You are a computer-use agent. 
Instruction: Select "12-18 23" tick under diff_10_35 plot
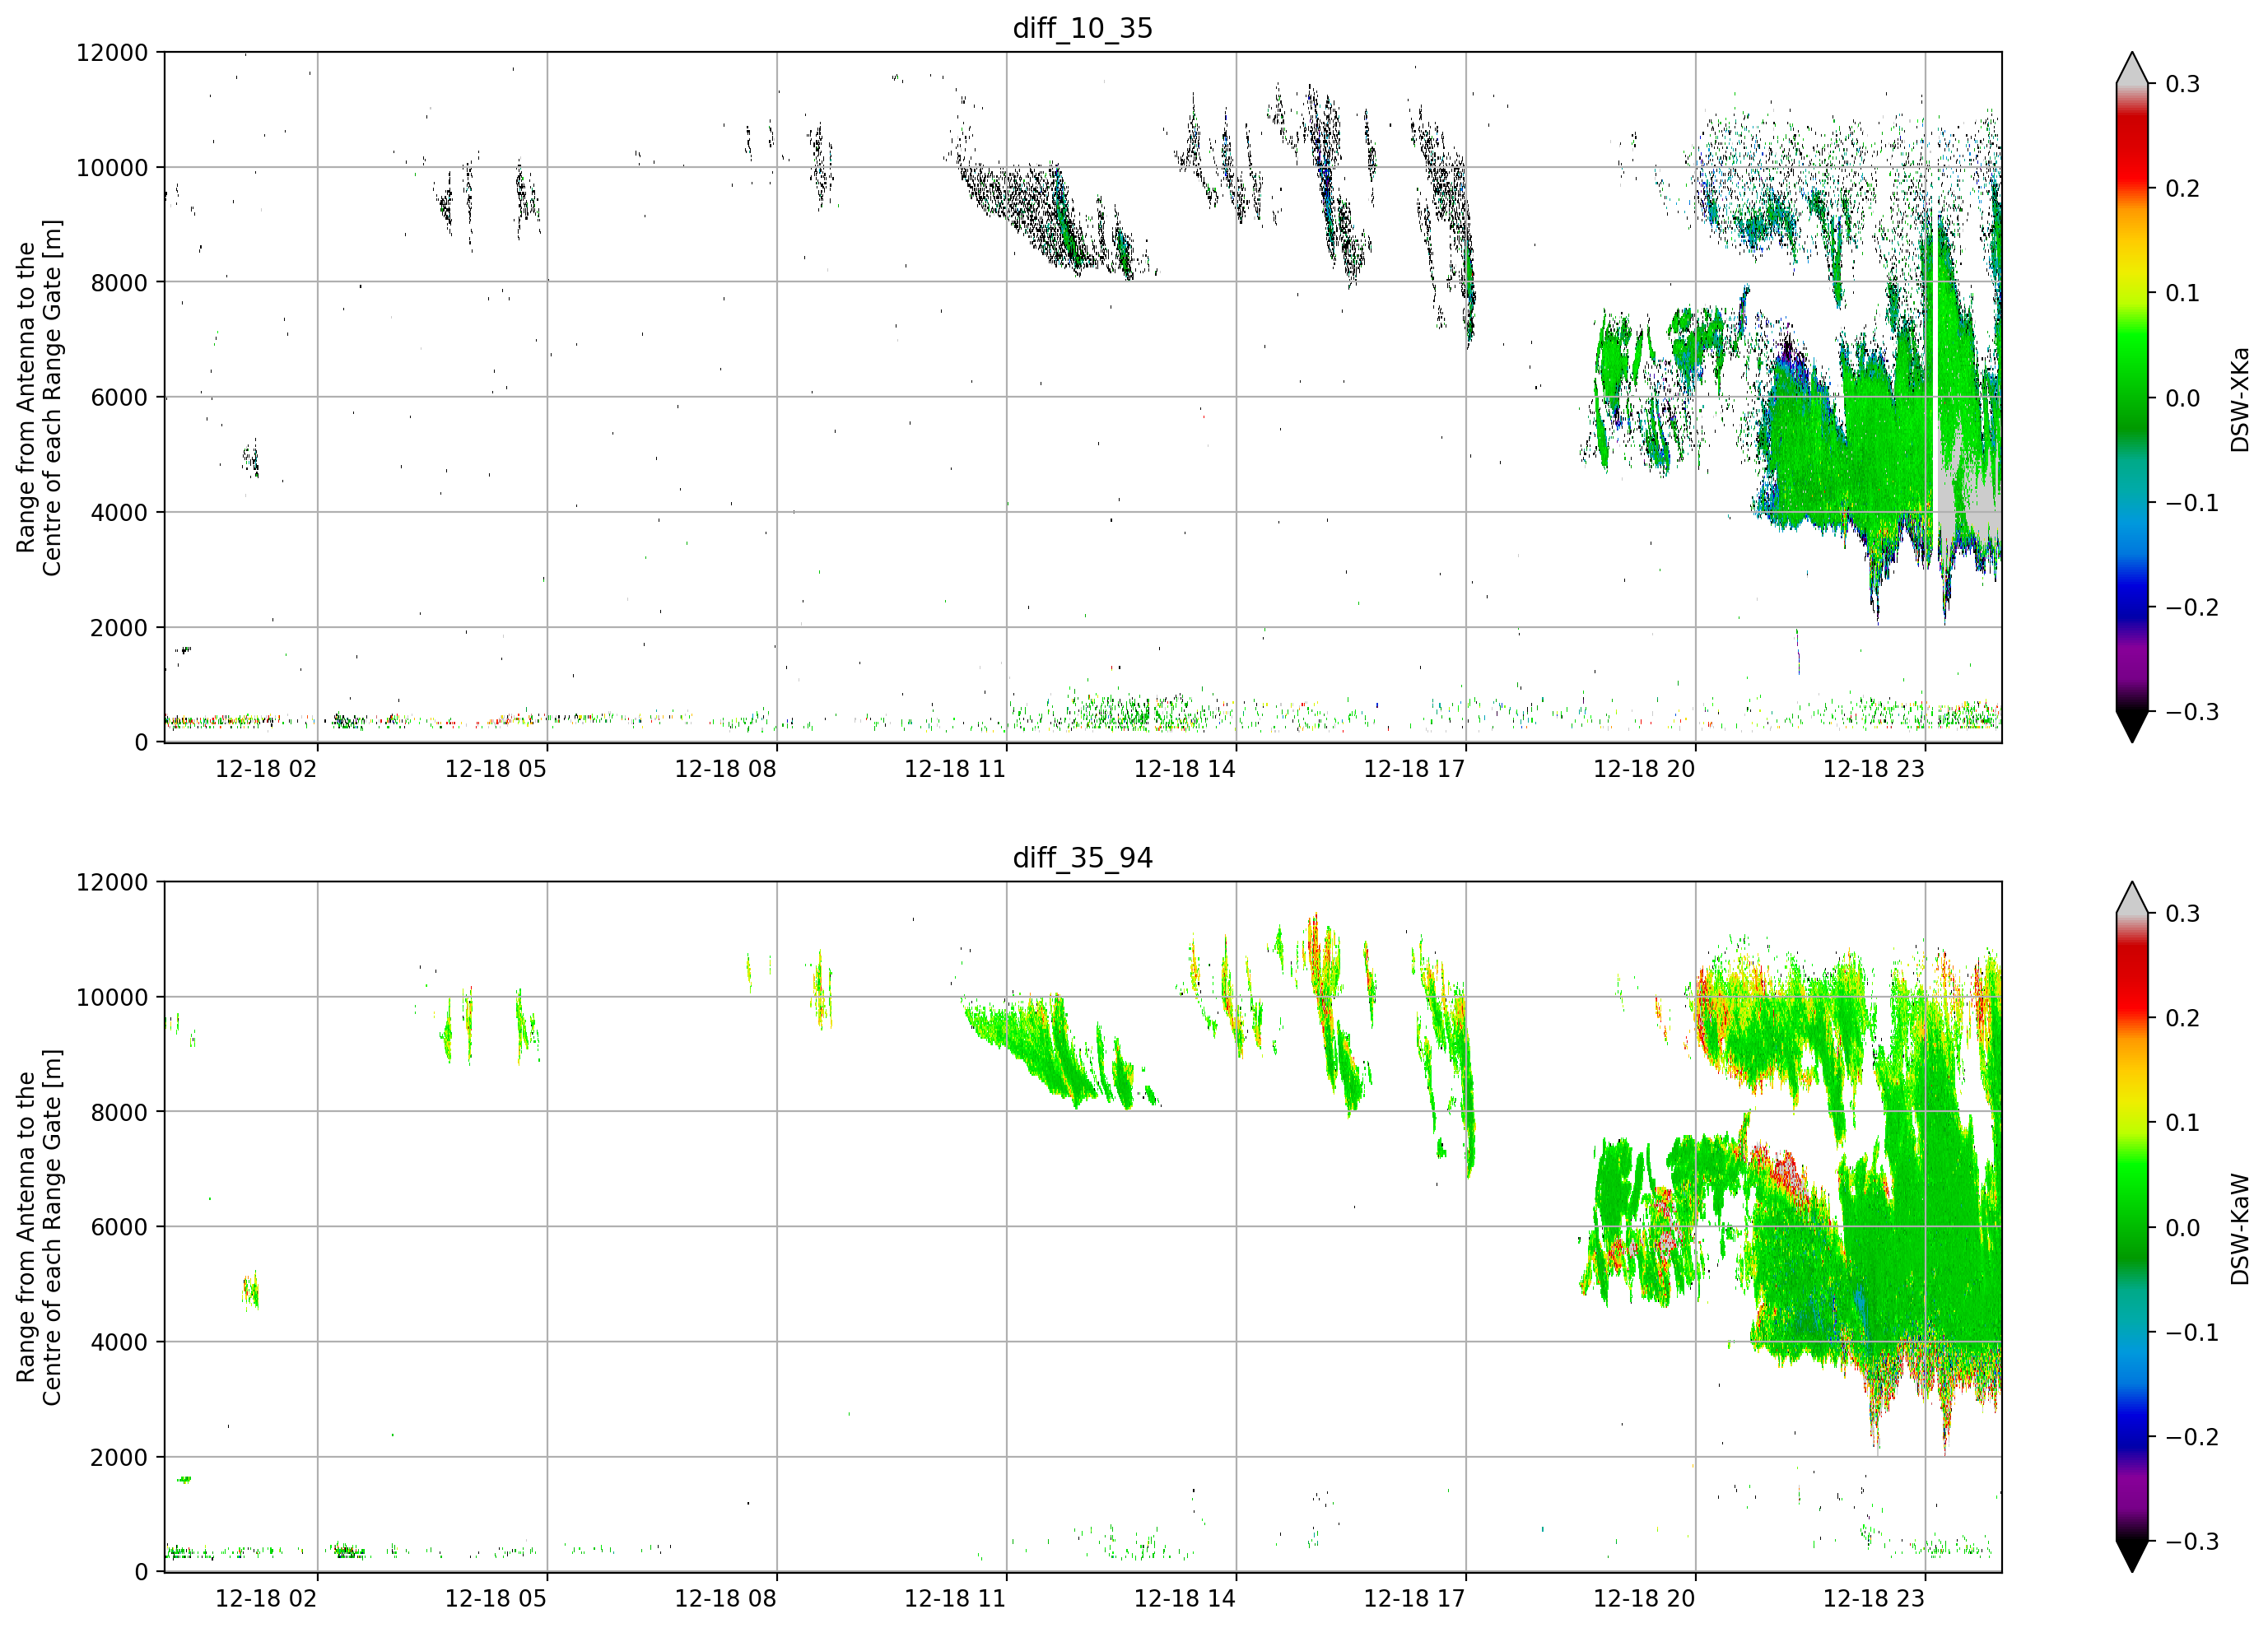click(x=1874, y=769)
